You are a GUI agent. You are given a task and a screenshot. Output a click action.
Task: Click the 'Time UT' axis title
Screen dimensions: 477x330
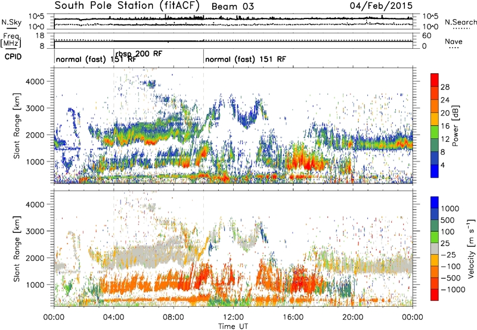[x=233, y=326]
